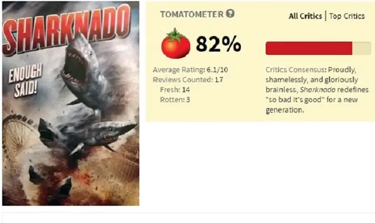Open the Sharknado movie poster
Screen dimensions: 375x223
click(70, 103)
